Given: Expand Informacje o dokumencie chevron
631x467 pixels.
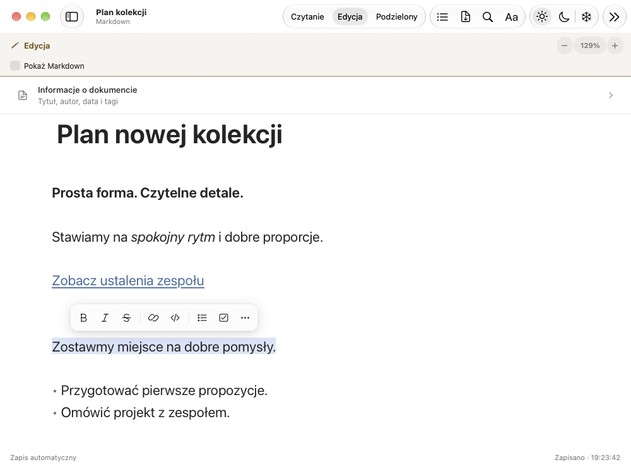Looking at the screenshot, I should [611, 95].
